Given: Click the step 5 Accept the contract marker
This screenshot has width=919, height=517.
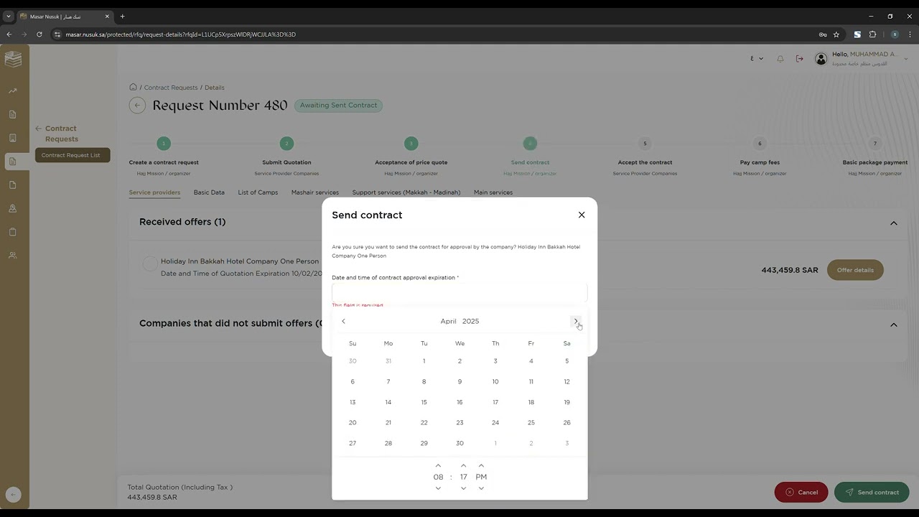Looking at the screenshot, I should (645, 144).
